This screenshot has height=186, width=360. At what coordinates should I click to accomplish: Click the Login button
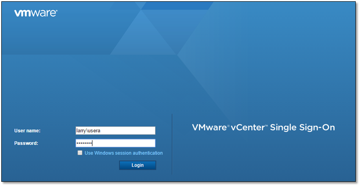(x=138, y=165)
